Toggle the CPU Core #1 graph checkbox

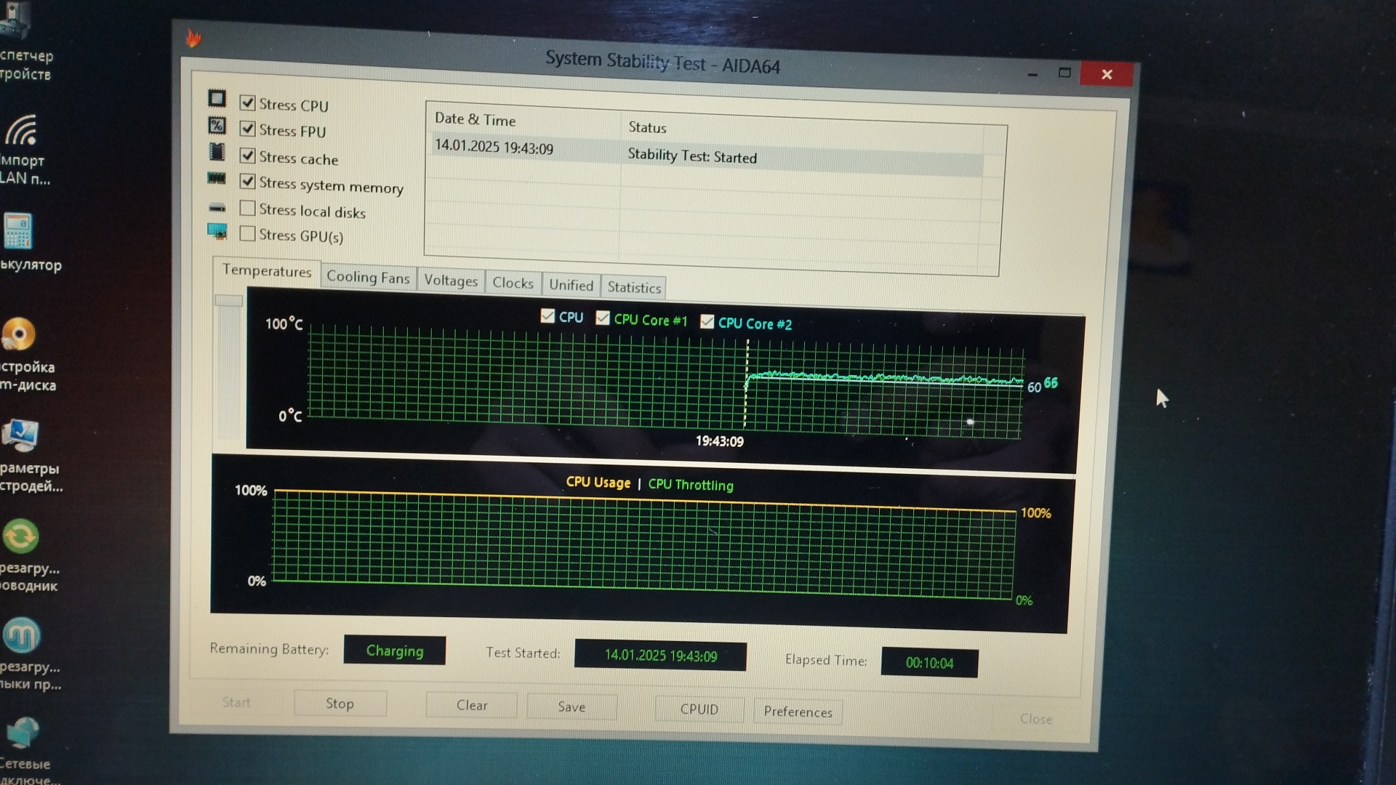(603, 318)
